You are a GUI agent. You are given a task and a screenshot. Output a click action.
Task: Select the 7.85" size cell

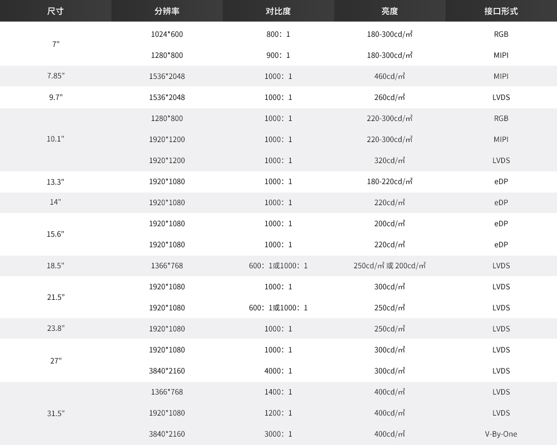tap(56, 76)
